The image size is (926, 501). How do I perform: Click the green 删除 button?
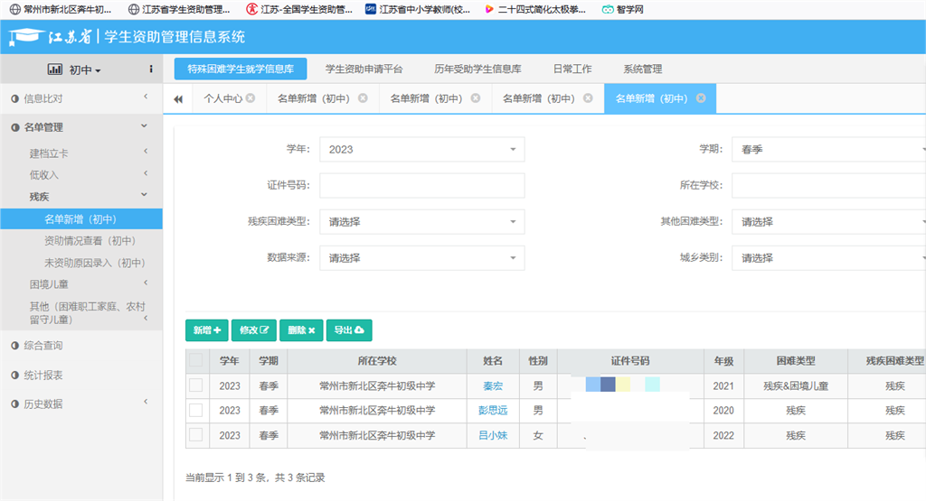[x=301, y=330]
